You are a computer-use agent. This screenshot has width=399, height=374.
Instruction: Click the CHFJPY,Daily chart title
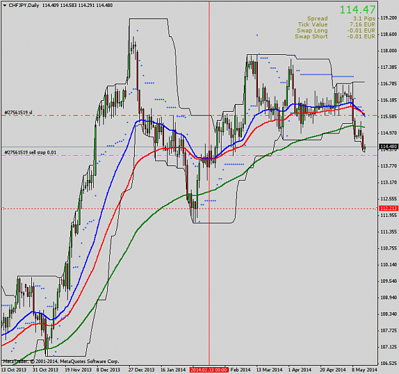click(x=24, y=5)
